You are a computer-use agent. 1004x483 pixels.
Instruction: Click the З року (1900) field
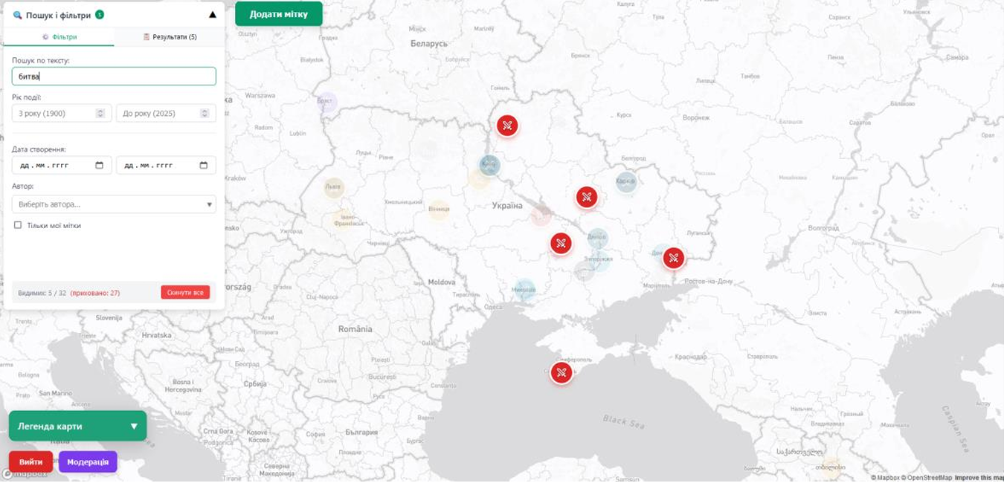[x=62, y=113]
